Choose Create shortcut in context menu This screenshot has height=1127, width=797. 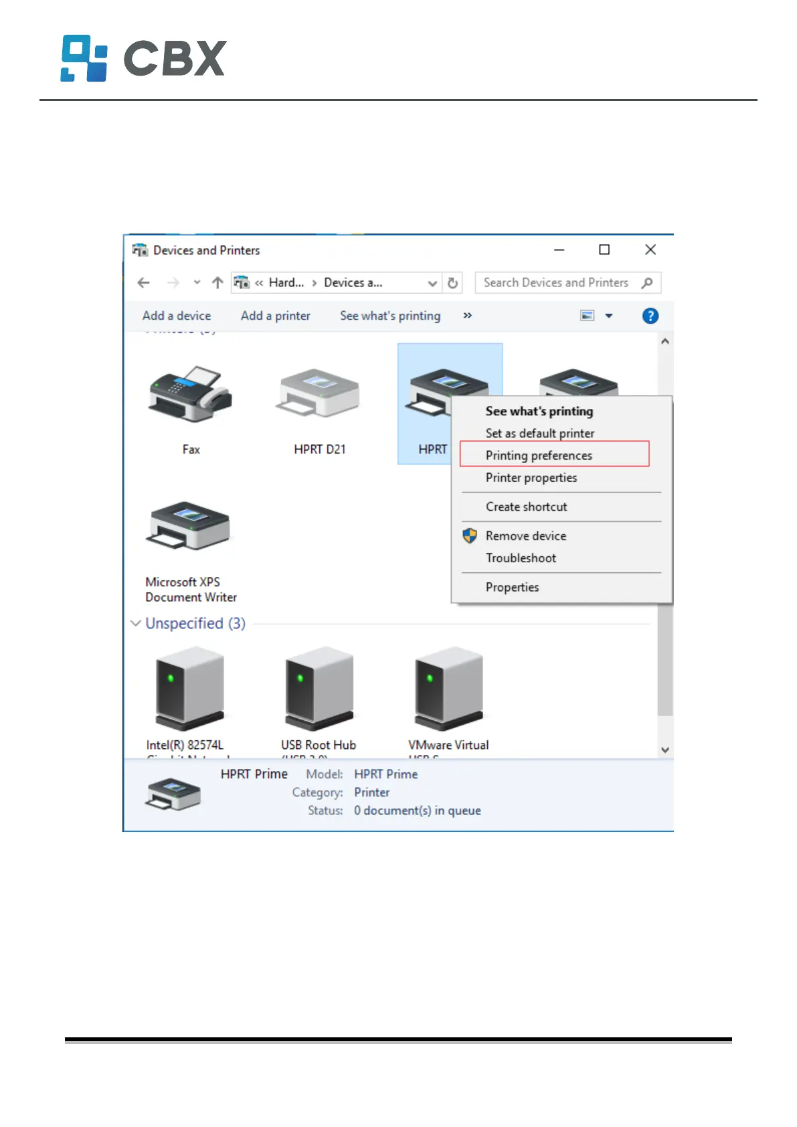click(527, 507)
